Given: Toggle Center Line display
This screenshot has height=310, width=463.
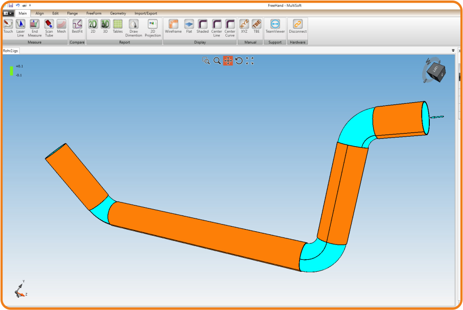Looking at the screenshot, I should pos(217,27).
